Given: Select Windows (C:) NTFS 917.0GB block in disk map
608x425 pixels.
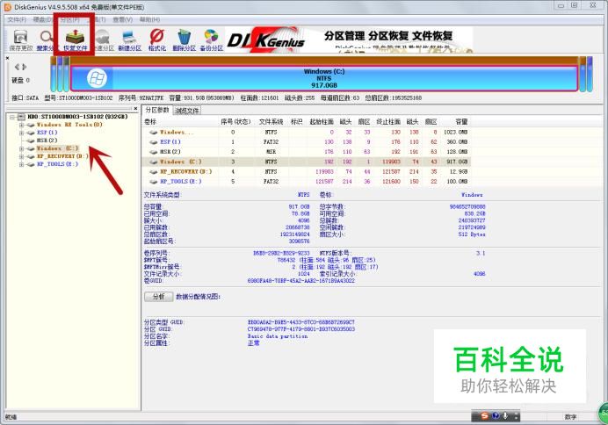Looking at the screenshot, I should [324, 78].
